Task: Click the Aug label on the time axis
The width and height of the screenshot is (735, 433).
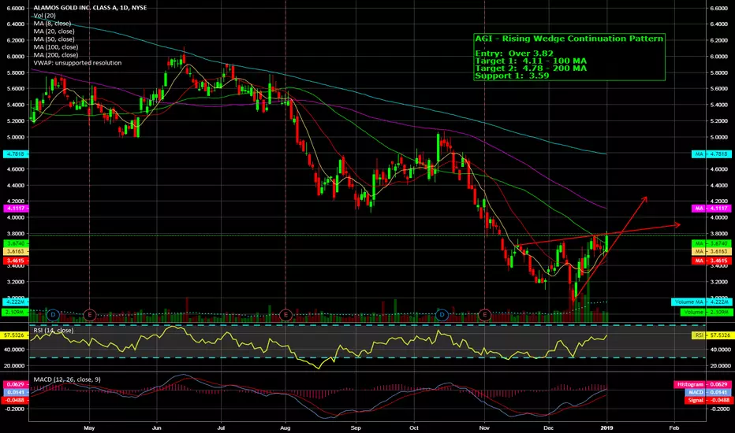Action: pos(285,427)
